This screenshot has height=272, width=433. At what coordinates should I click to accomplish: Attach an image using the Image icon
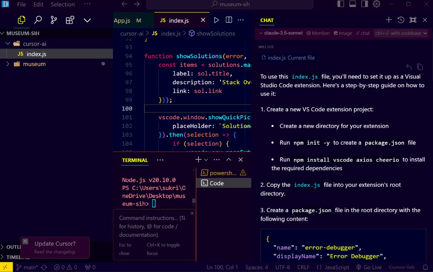[342, 33]
